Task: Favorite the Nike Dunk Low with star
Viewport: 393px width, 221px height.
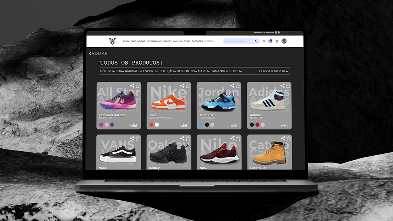Action: [x=188, y=85]
